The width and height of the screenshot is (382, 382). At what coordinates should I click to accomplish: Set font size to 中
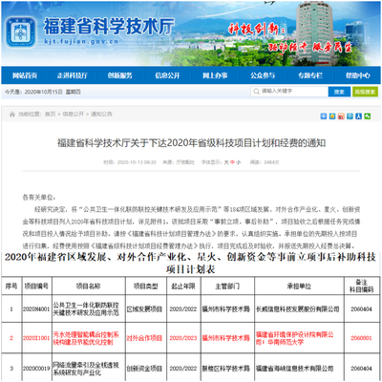tap(232, 162)
